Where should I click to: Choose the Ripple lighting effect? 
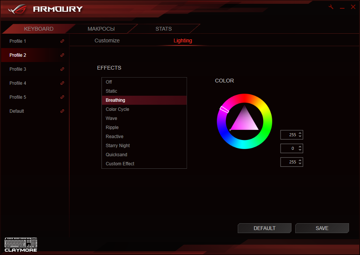tap(144, 127)
